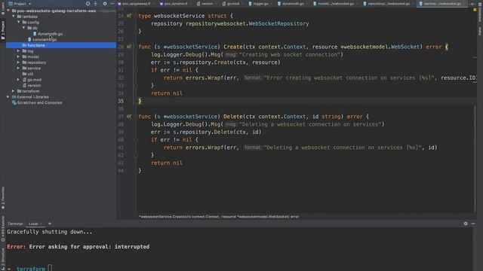Click the Scratches and Consoles icon
The width and height of the screenshot is (483, 271).
tap(14, 102)
